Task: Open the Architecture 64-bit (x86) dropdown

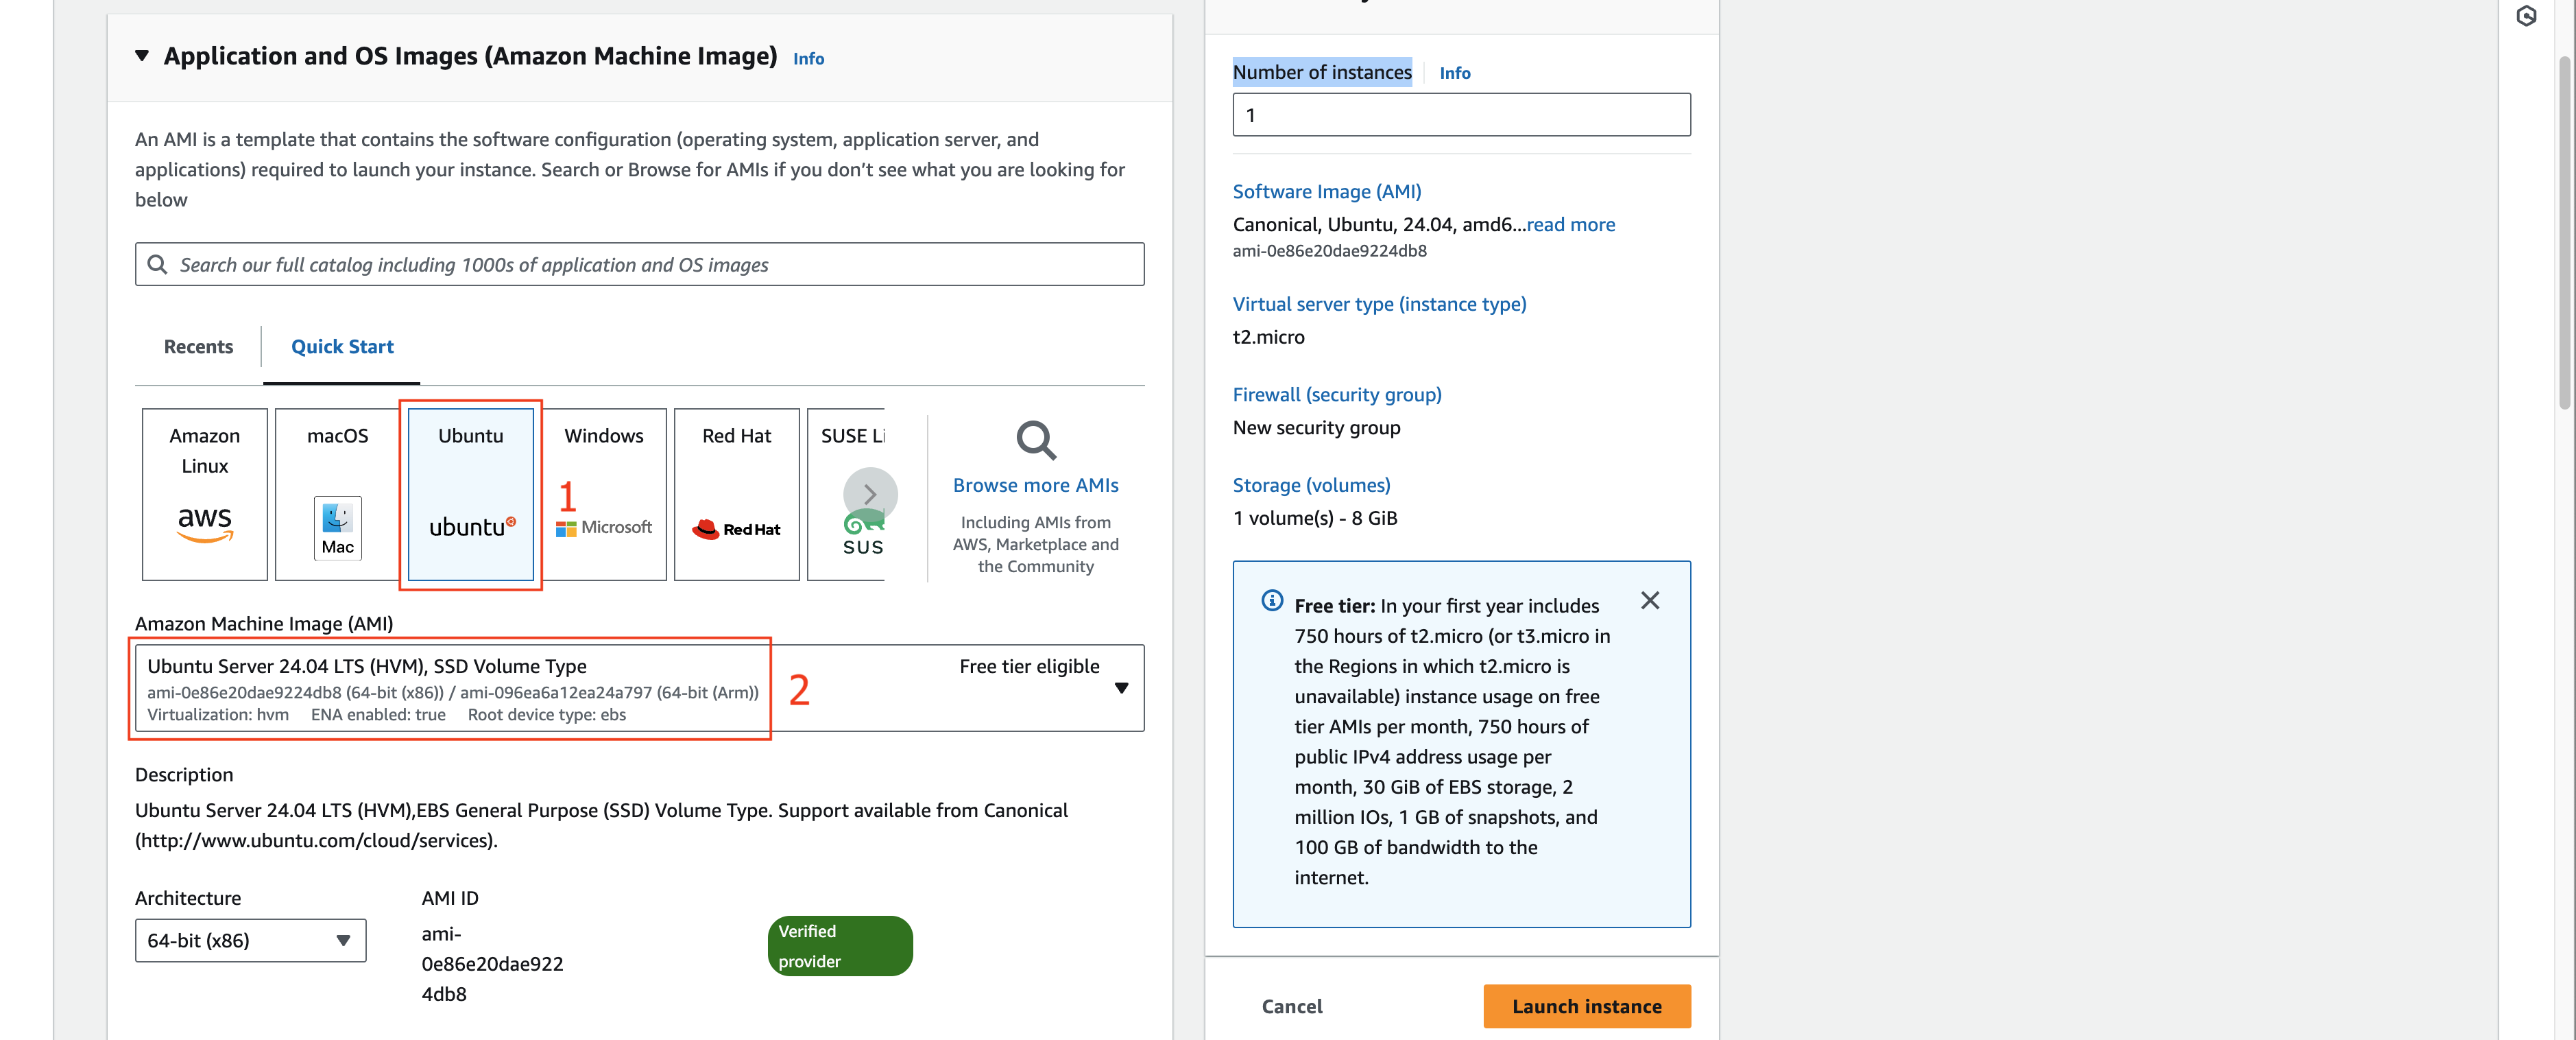Action: 250,940
